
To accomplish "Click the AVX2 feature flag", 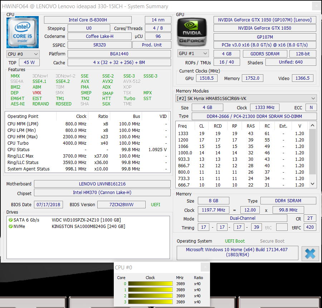I will pos(108,81).
